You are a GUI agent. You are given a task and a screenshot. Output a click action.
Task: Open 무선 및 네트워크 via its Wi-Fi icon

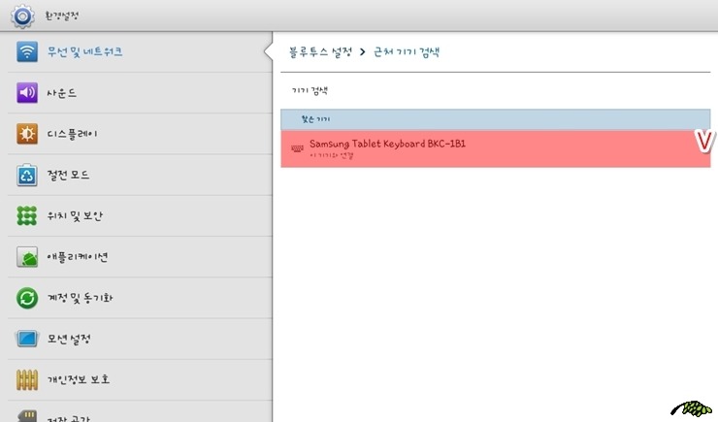[27, 51]
